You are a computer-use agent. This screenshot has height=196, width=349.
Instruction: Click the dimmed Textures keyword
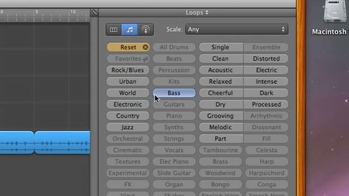tap(128, 162)
